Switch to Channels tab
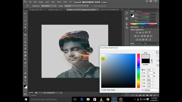The image size is (182, 102). [x=139, y=43]
